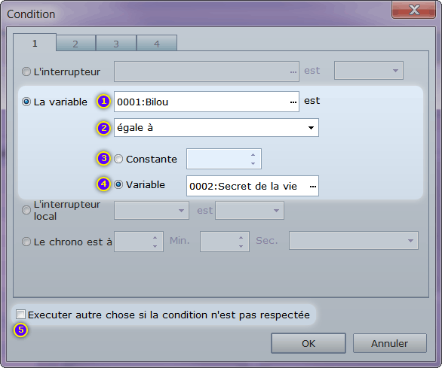442x368 pixels.
Task: Open picker for 0002:Secret de la vie
Action: [x=312, y=186]
